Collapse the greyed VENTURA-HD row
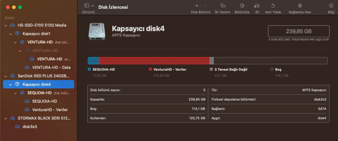Screen dimensions: 338x141 click(20, 51)
